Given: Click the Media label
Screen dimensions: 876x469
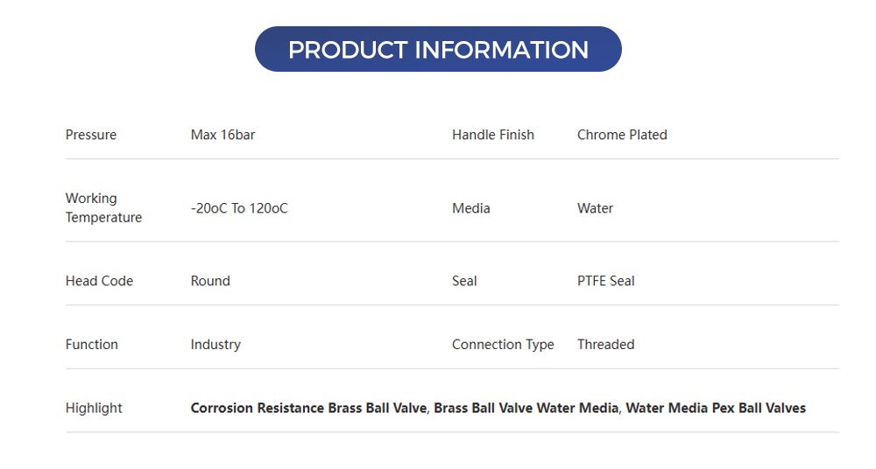Looking at the screenshot, I should coord(471,208).
